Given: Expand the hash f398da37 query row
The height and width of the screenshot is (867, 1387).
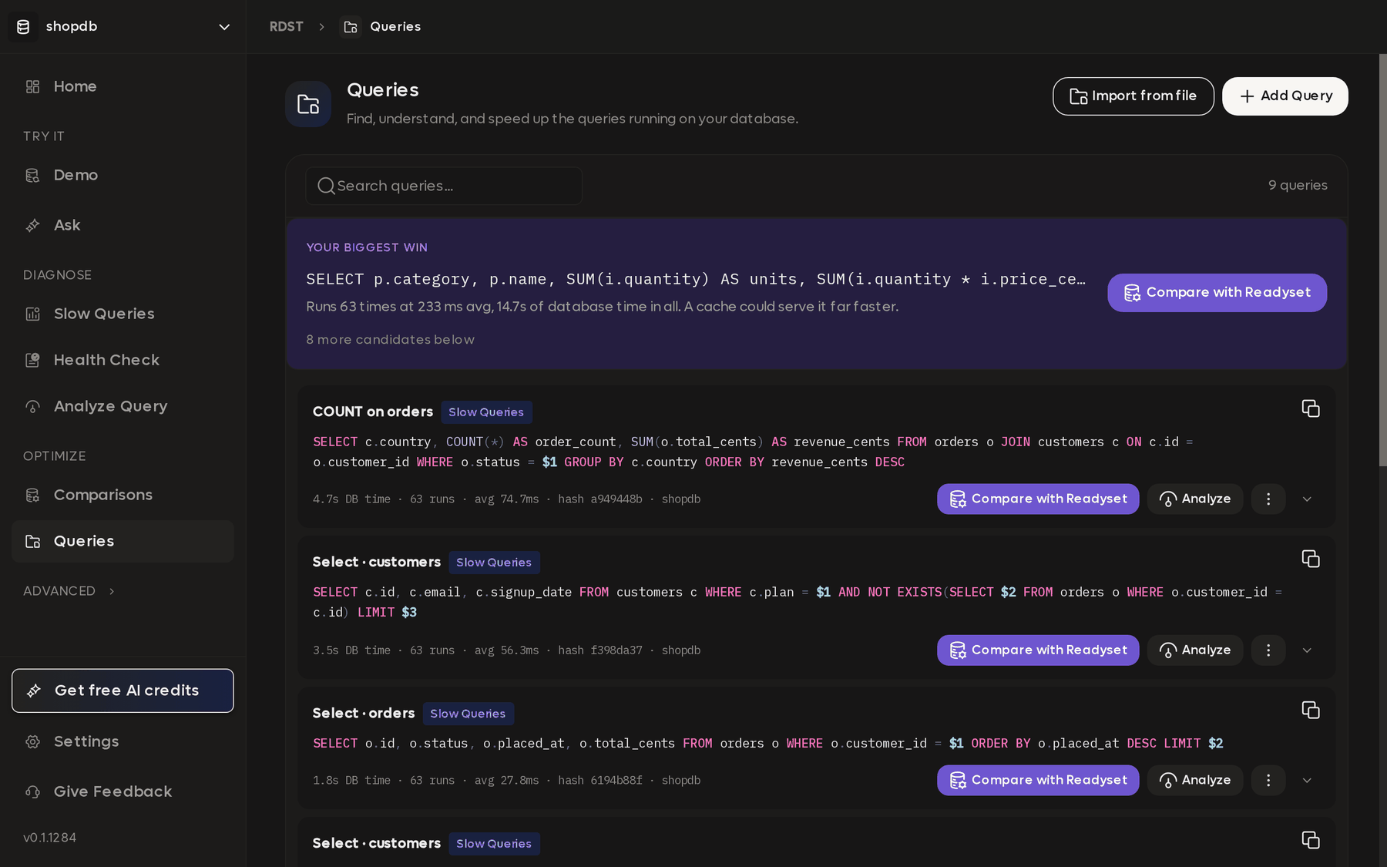Looking at the screenshot, I should (x=1307, y=650).
